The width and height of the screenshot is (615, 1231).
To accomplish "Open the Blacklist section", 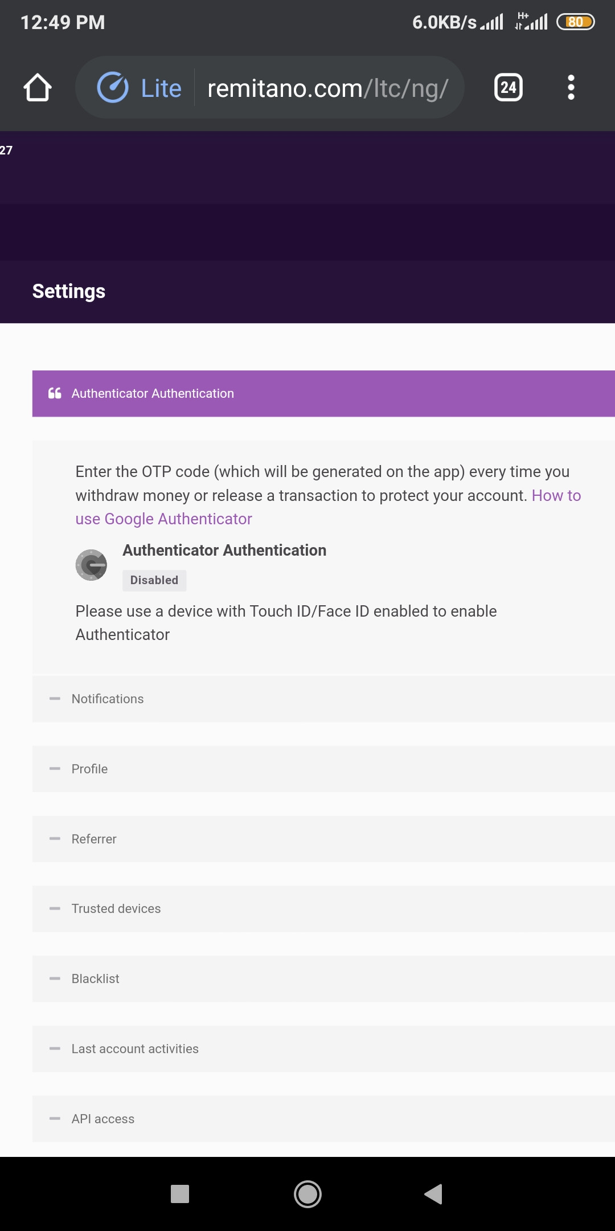I will pos(323,979).
